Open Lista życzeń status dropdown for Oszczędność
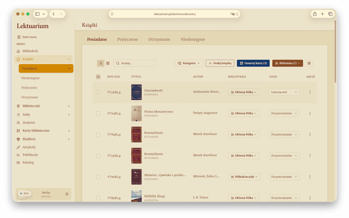Image resolution: width=349 pixels, height=218 pixels. click(284, 92)
